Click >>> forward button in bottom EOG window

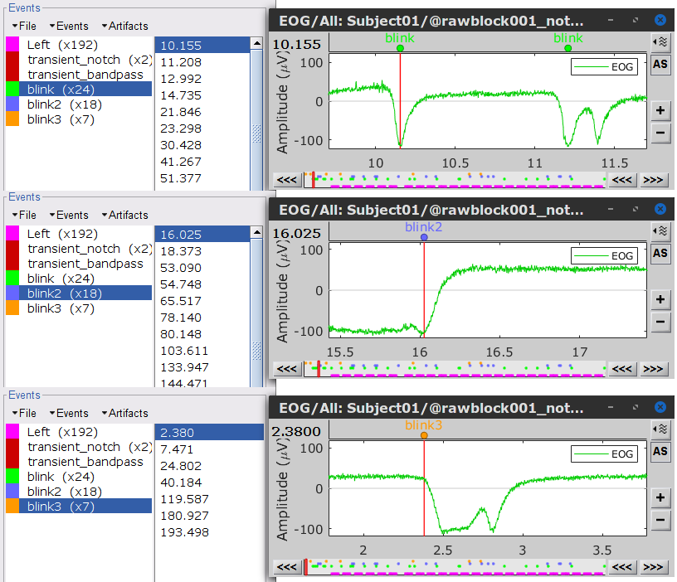coord(653,567)
